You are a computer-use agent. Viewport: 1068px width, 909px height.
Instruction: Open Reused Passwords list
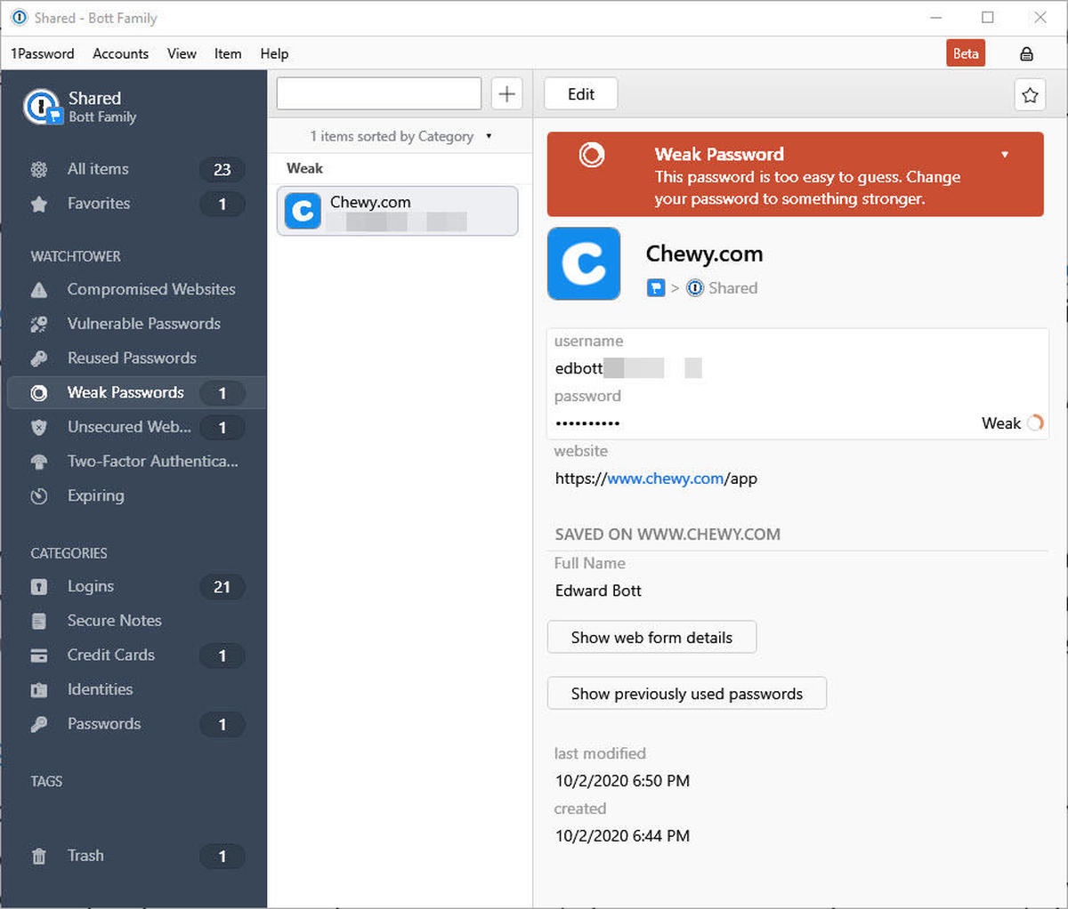click(132, 358)
